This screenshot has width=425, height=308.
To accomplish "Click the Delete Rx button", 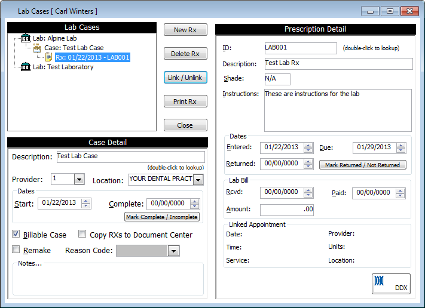I will pyautogui.click(x=185, y=54).
